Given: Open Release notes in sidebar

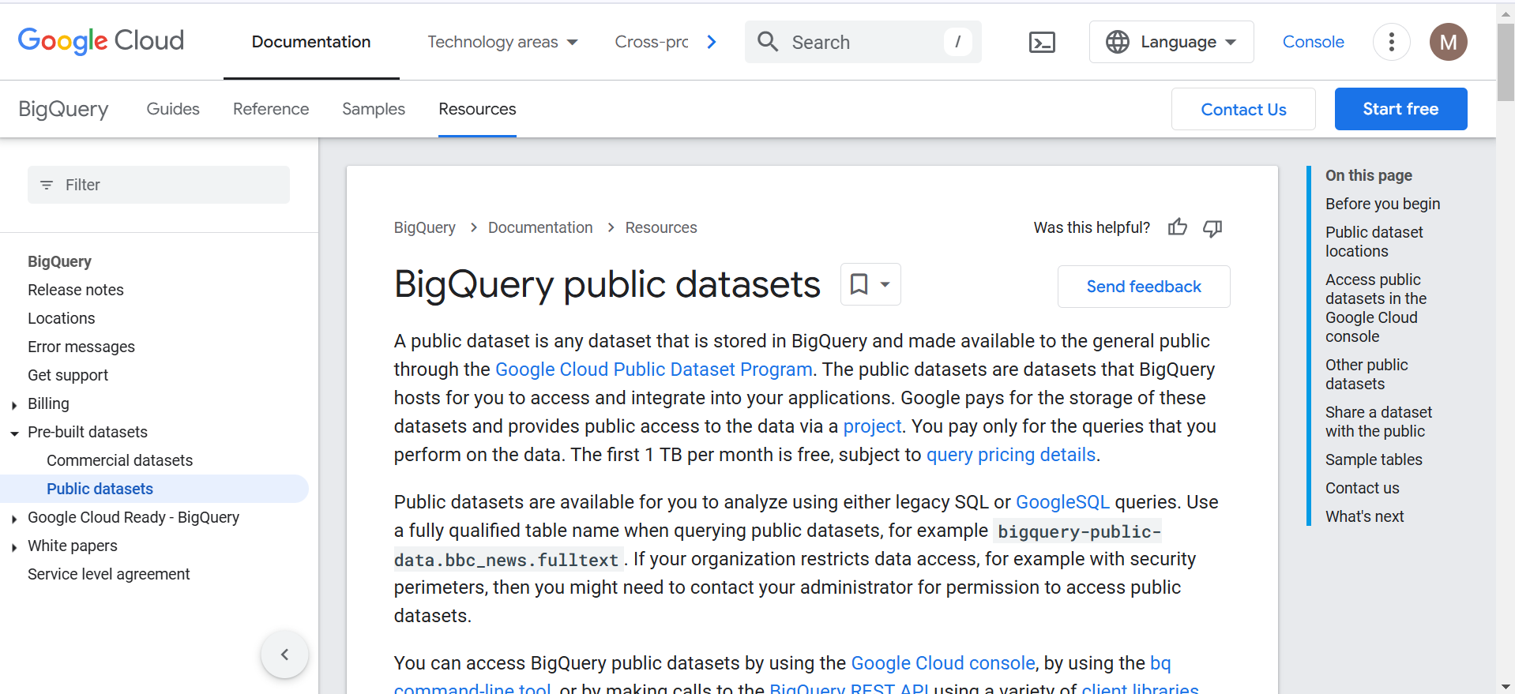Looking at the screenshot, I should [x=76, y=290].
